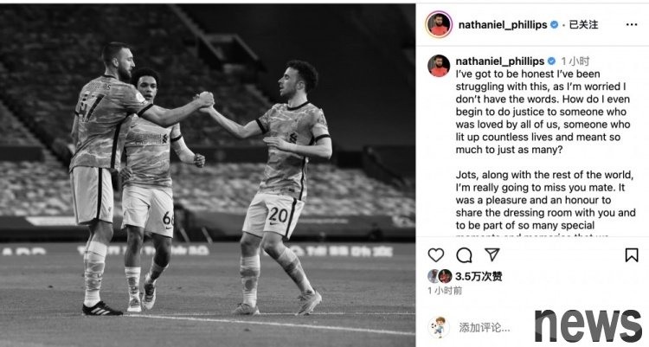Screen dimensions: 649x347
Task: Like the post with the heart icon
Action: coord(436,255)
